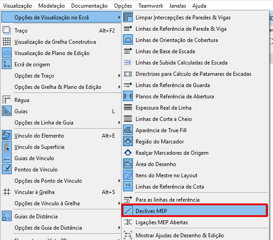The width and height of the screenshot is (273, 240).
Task: Select Espessura Real da Linha entry
Action: tap(195, 107)
